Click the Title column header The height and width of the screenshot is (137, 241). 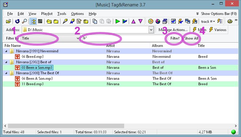(x=217, y=46)
